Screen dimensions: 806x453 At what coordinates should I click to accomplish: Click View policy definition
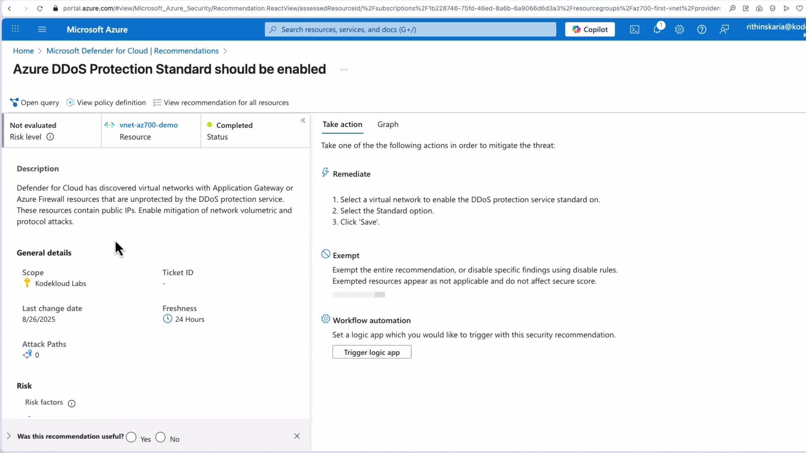coord(106,103)
